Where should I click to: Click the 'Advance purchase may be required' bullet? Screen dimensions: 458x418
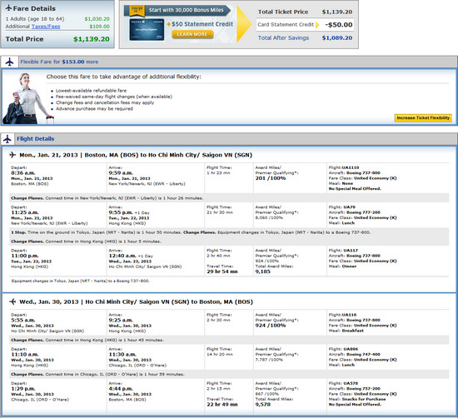coord(94,108)
